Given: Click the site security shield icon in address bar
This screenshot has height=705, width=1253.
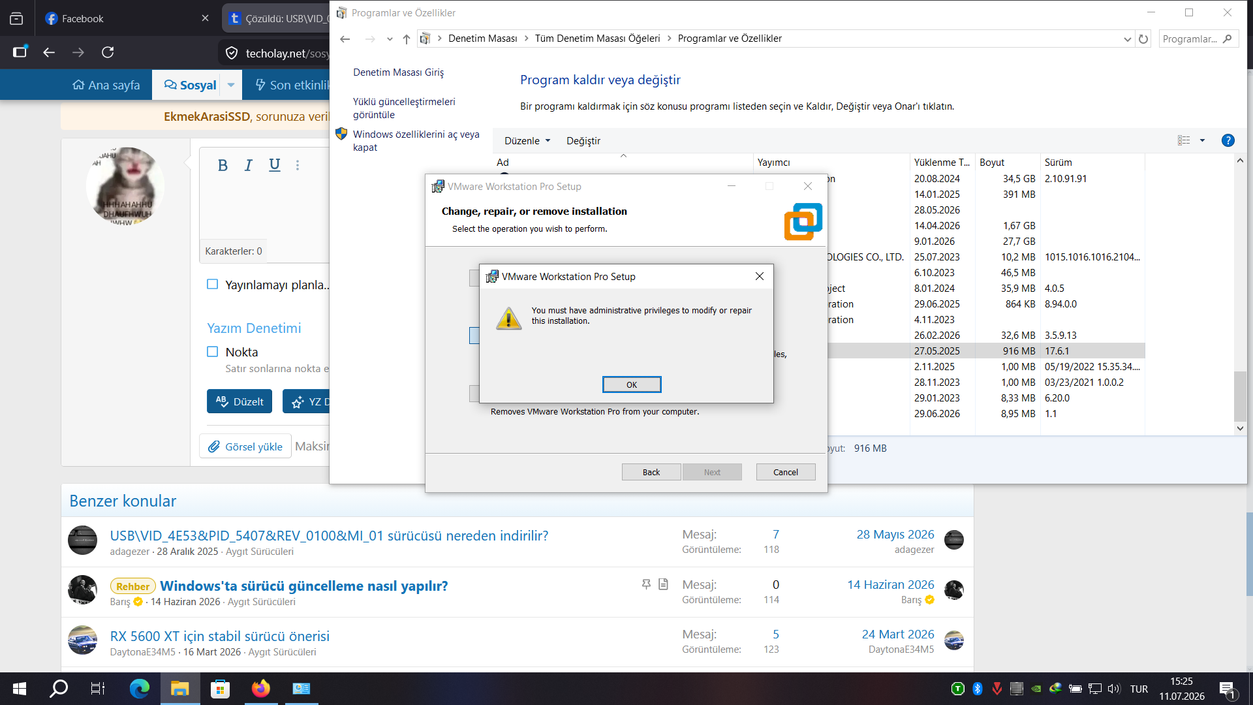Looking at the screenshot, I should [232, 53].
